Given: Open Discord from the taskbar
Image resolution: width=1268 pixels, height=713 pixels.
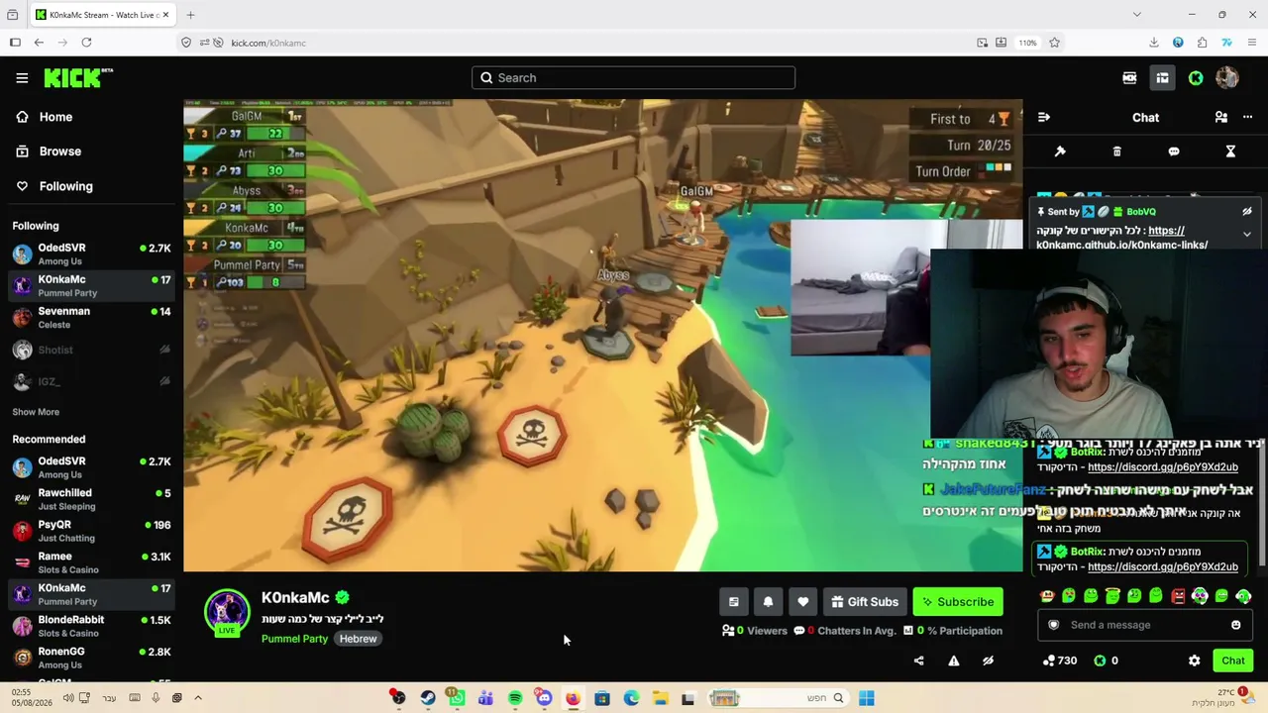Looking at the screenshot, I should (544, 698).
